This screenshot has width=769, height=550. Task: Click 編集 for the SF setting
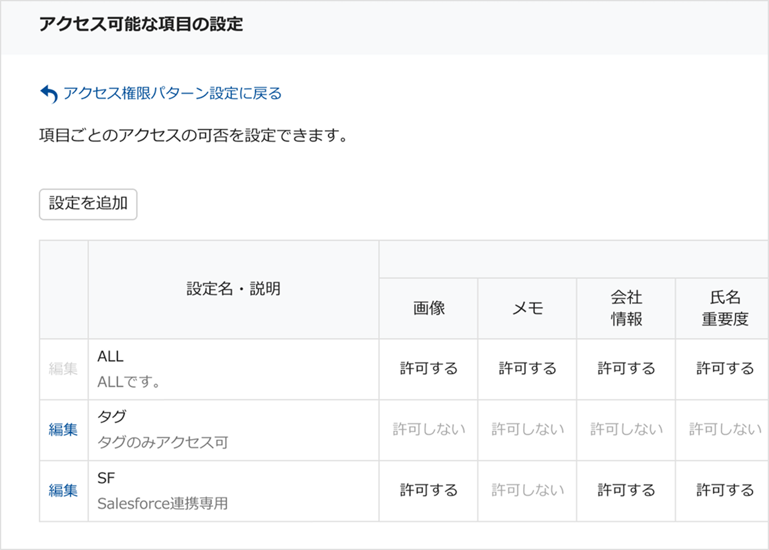tap(63, 490)
